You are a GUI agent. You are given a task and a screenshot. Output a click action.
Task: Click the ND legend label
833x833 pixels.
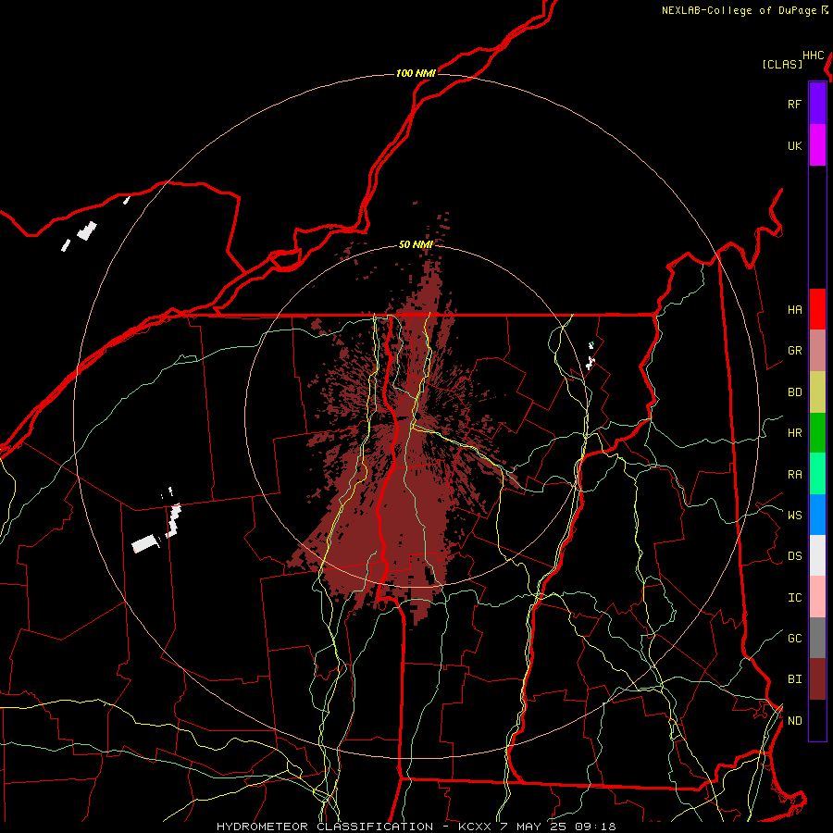point(794,721)
